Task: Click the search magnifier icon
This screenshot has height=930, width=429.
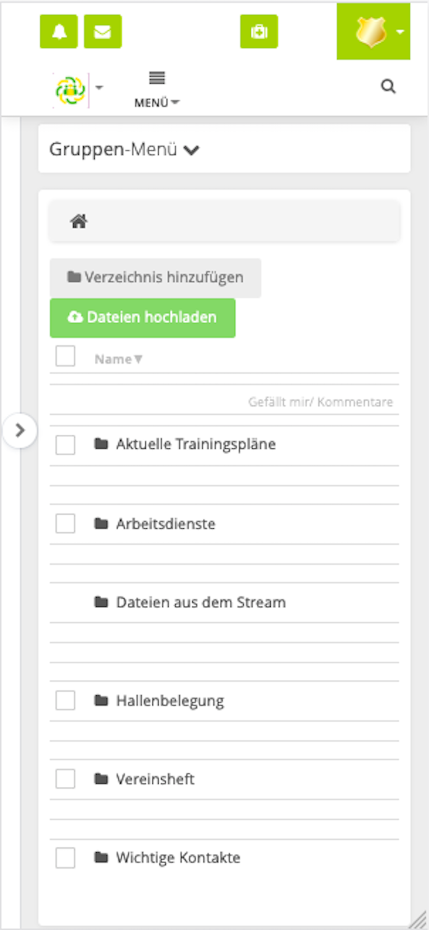Action: pyautogui.click(x=388, y=86)
